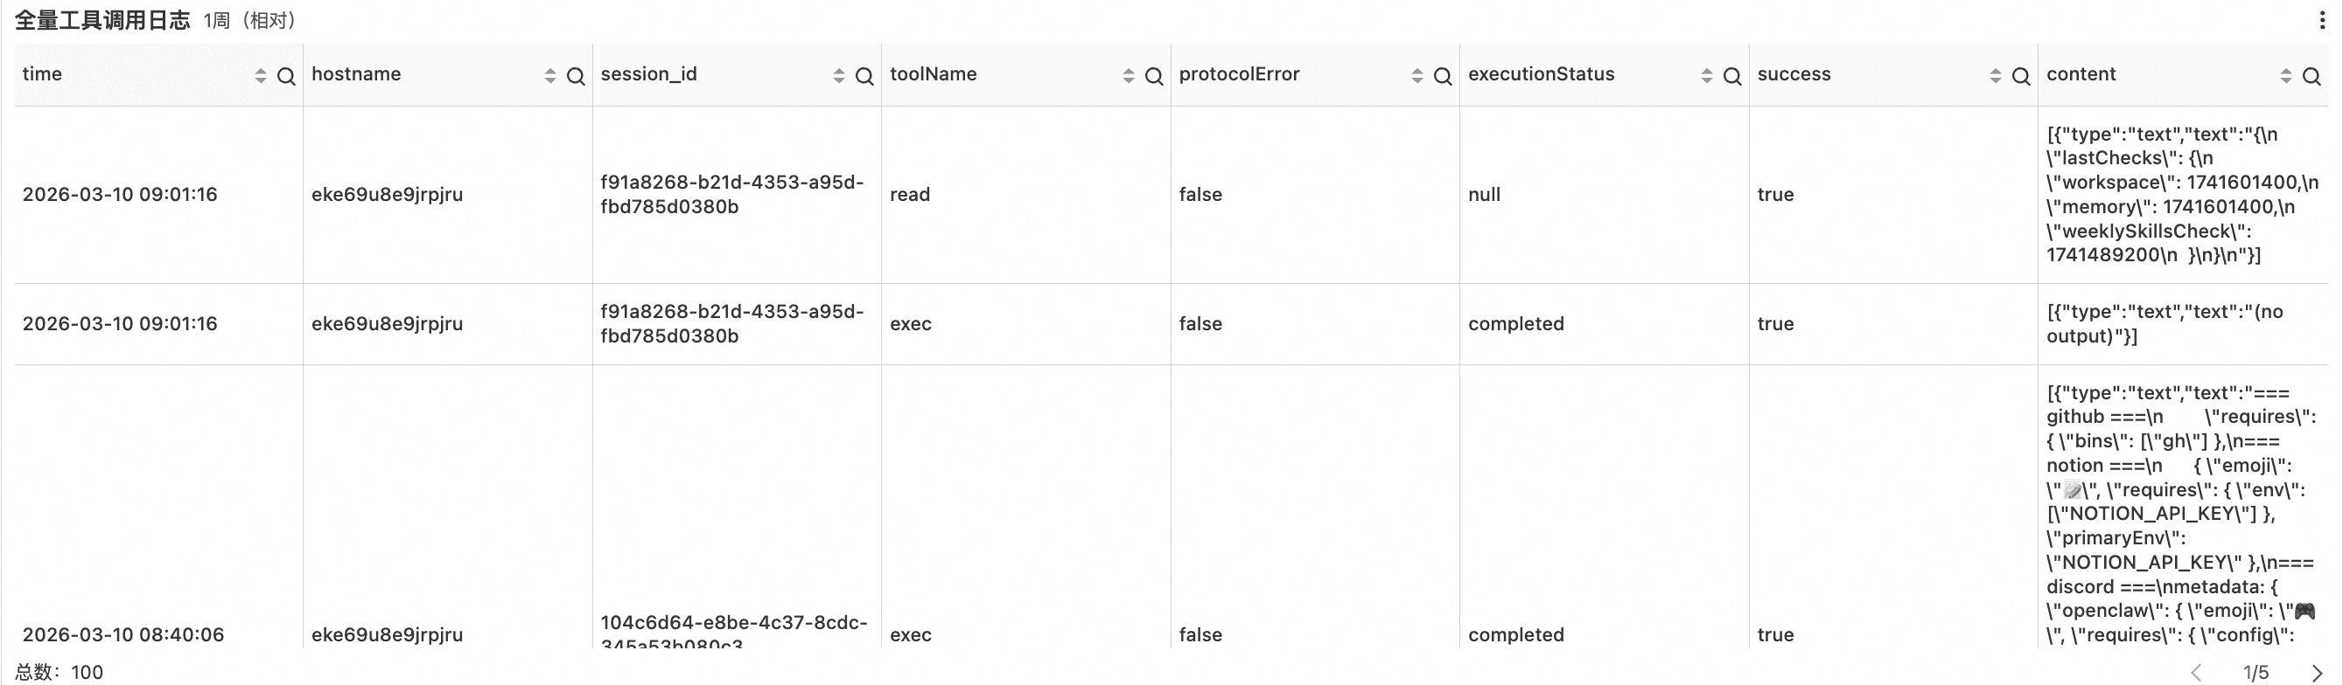Screen dimensions: 2343x685
Task: Search the content column
Action: [x=2312, y=76]
